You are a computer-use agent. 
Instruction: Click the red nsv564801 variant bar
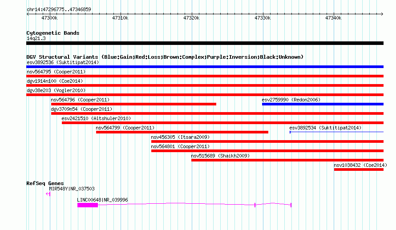point(267,151)
